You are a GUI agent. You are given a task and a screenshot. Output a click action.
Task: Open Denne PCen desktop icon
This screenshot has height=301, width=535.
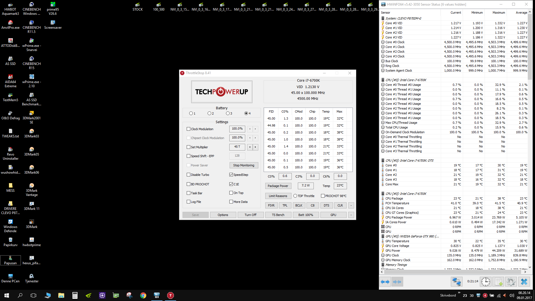[10, 278]
